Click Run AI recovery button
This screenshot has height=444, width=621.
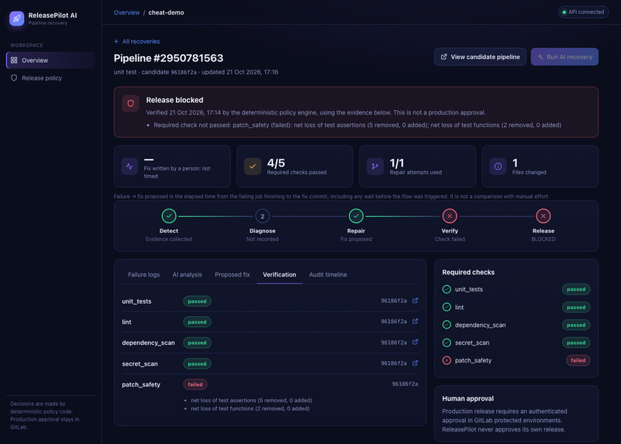coord(564,57)
